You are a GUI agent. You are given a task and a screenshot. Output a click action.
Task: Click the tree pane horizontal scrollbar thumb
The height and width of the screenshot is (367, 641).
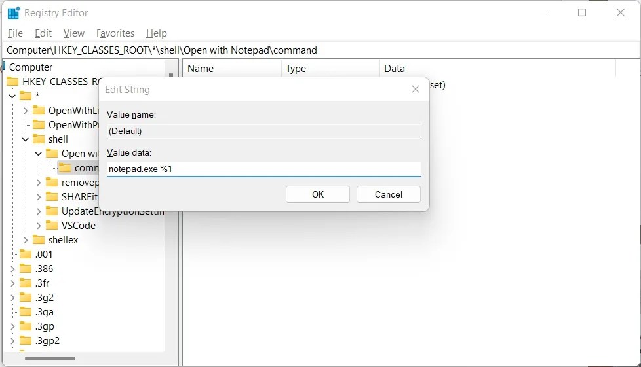[x=50, y=358]
